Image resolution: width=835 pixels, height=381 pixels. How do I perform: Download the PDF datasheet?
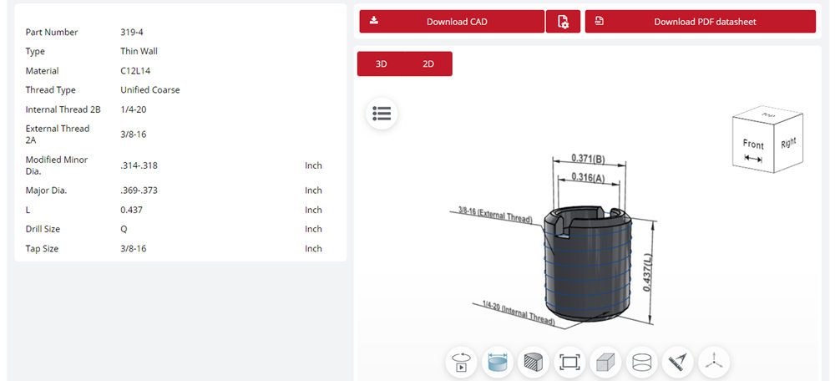pos(700,22)
